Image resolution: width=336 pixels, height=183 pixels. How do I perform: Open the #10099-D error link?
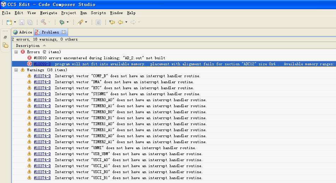point(42,64)
